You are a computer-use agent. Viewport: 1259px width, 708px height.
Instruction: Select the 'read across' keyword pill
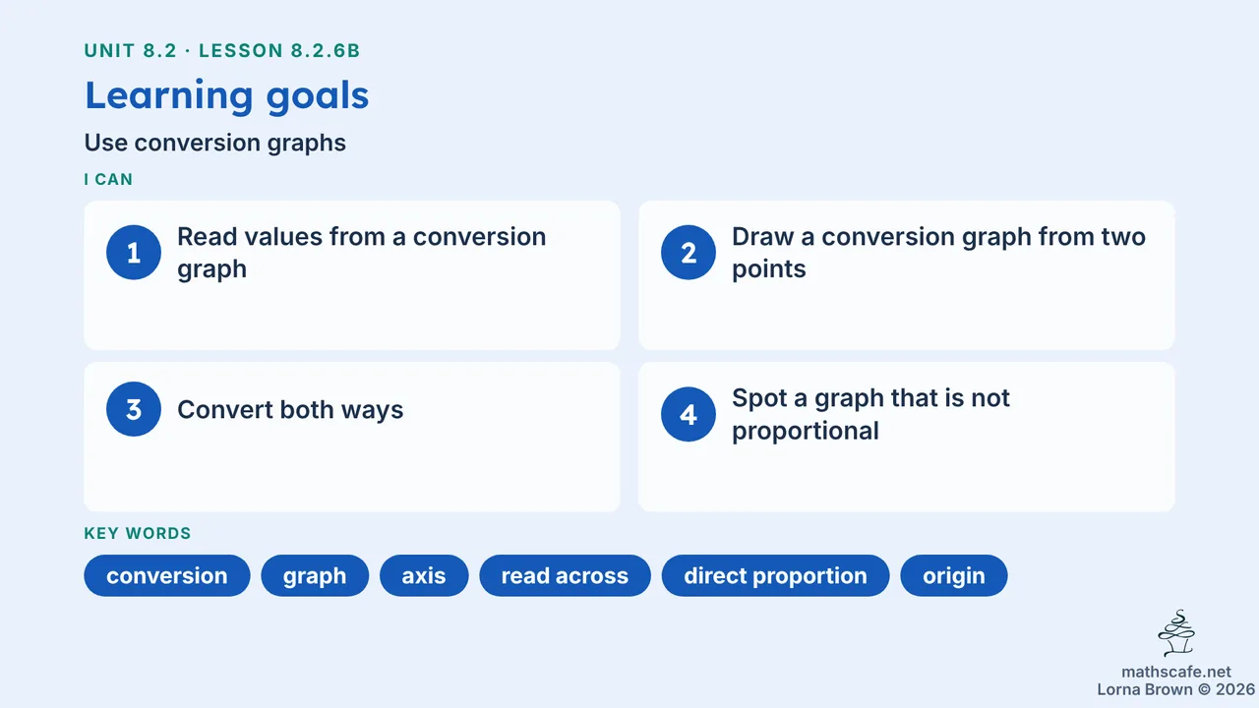565,575
